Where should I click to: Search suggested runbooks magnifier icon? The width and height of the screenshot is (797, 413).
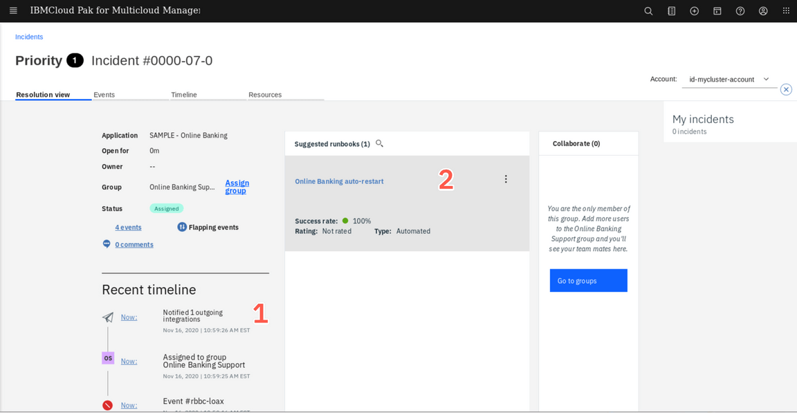(x=379, y=144)
